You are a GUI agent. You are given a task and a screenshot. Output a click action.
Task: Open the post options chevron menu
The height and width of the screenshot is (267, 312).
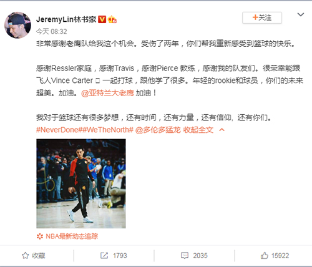301,15
